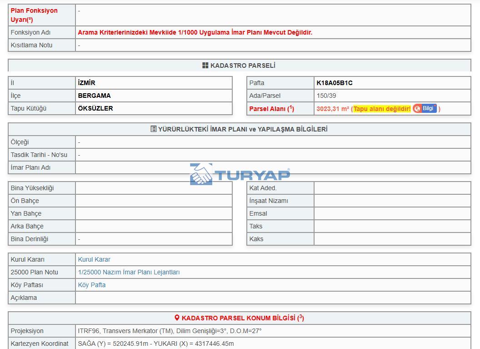480x349 pixels.
Task: Click the TURYAP handshake logo
Action: click(x=201, y=174)
